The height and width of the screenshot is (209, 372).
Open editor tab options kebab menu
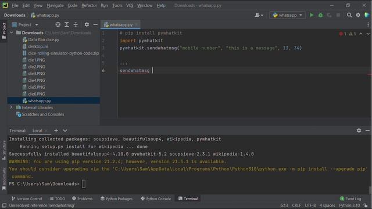point(368,24)
